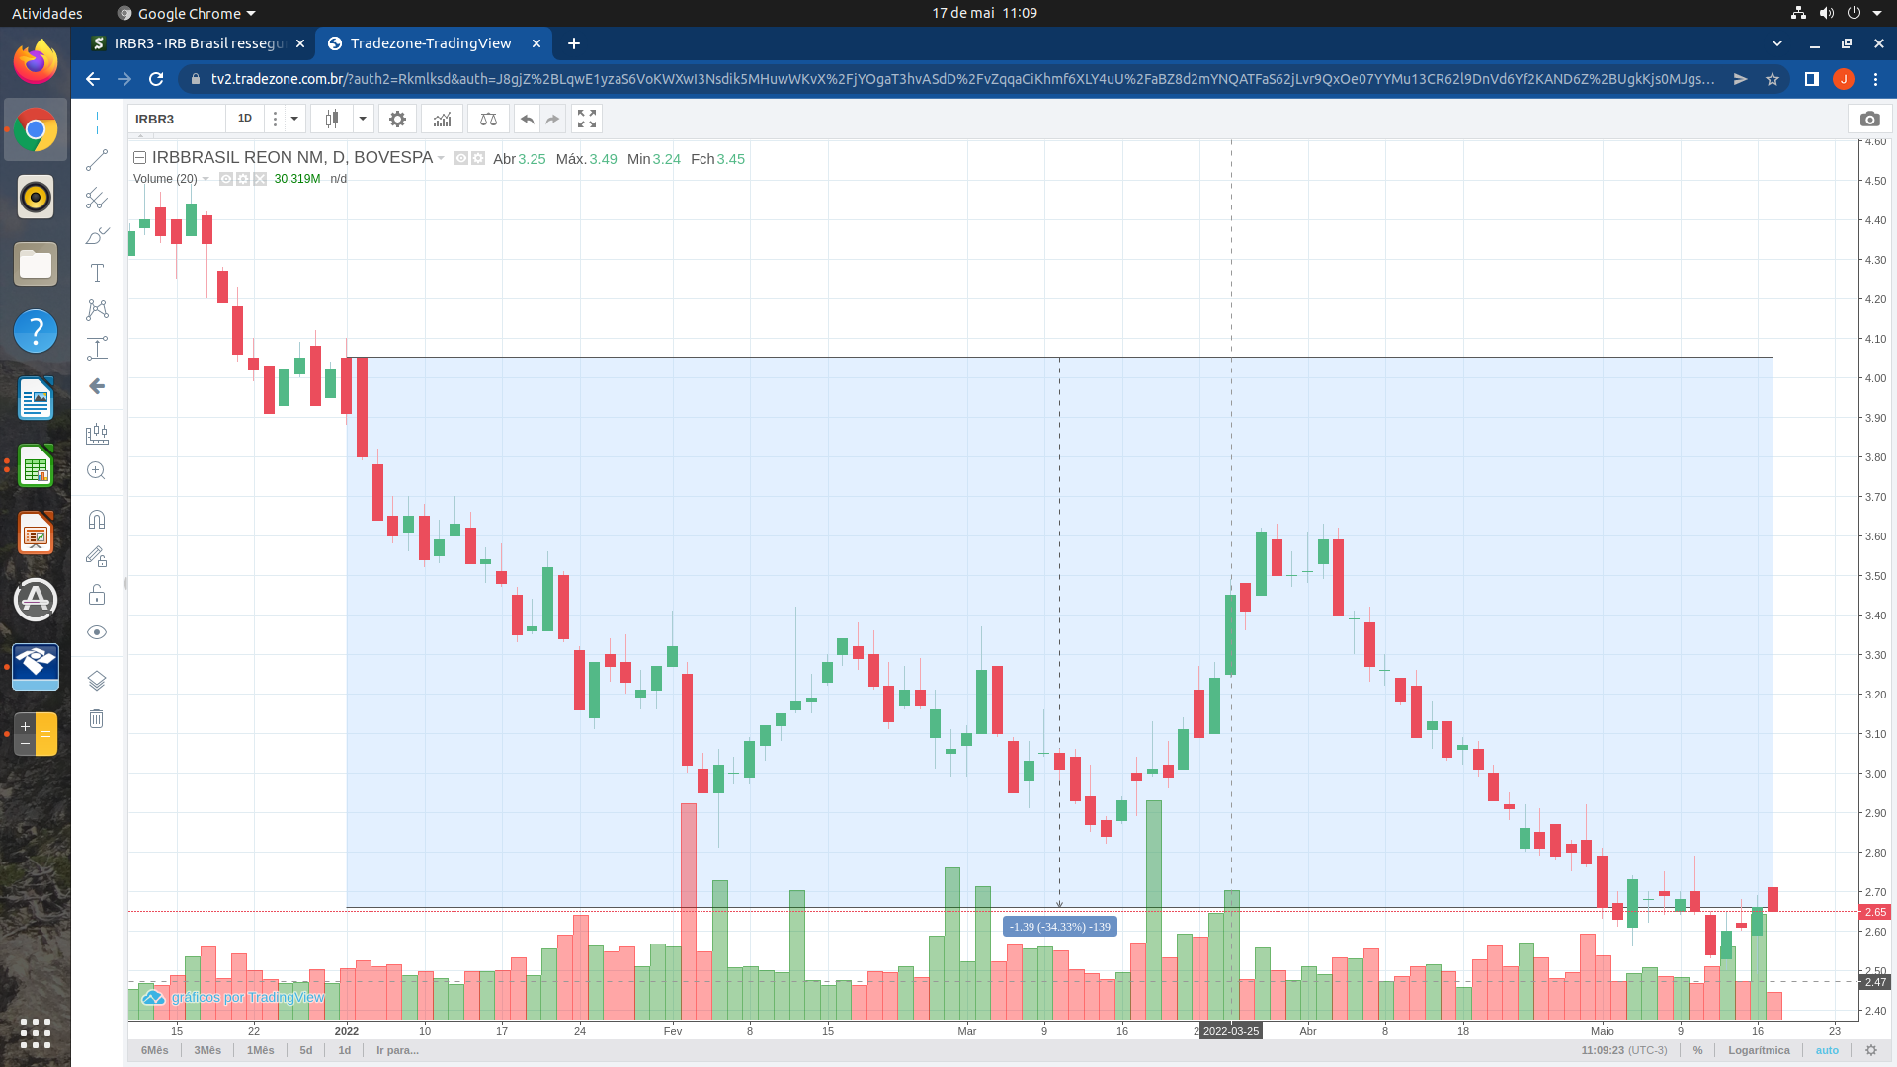Viewport: 1897px width, 1067px height.
Task: Reload the page
Action: (x=156, y=79)
